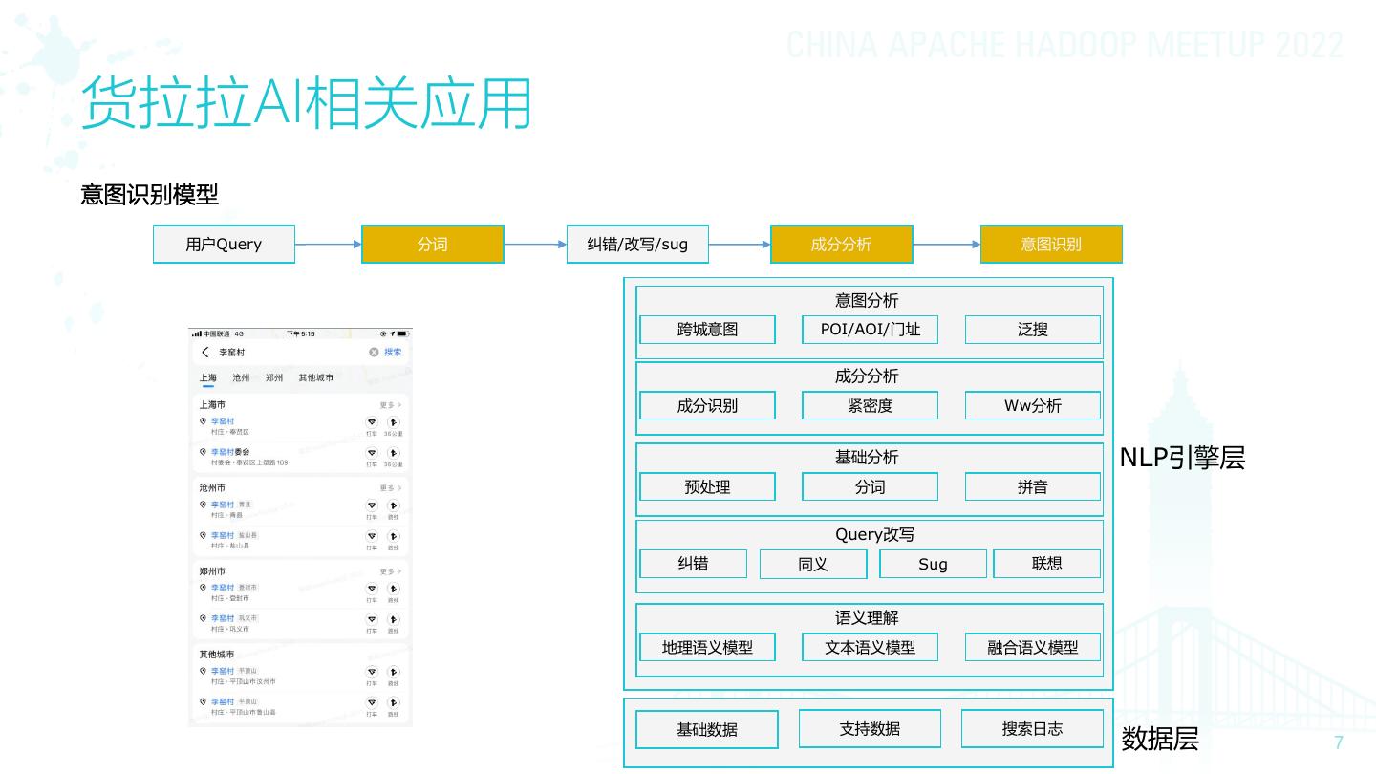Switch to the 沧州 city tab
This screenshot has width=1376, height=774.
(x=241, y=378)
